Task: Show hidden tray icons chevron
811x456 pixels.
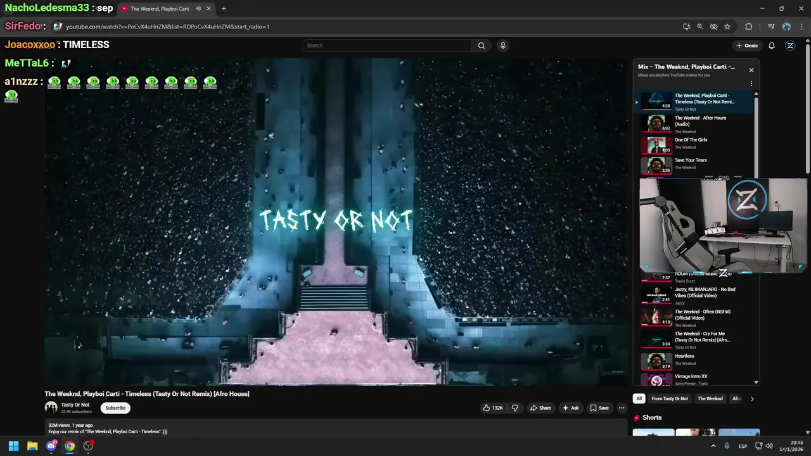Action: click(x=713, y=446)
